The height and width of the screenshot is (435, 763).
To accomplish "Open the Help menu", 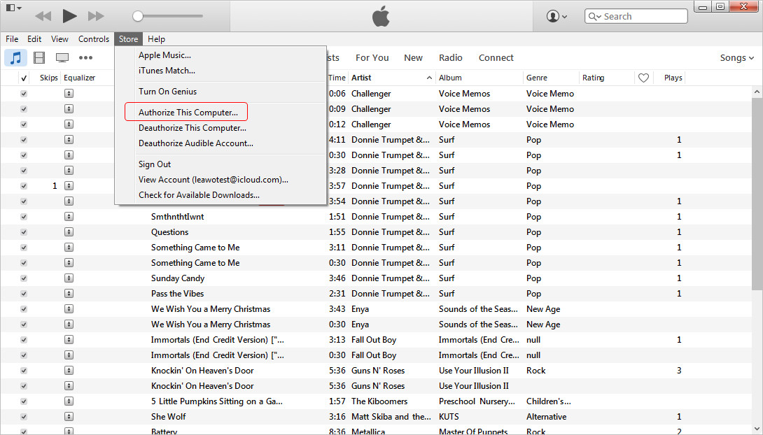I will (x=156, y=39).
